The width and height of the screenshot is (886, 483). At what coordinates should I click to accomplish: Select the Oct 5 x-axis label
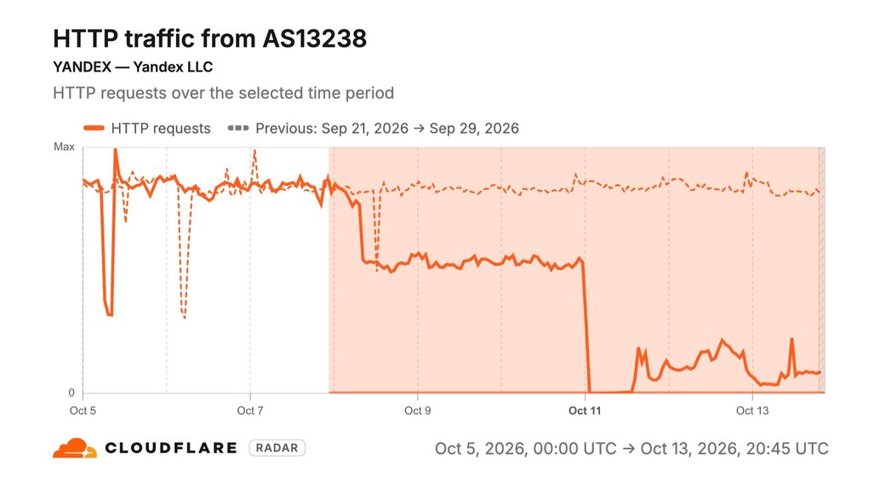(83, 411)
